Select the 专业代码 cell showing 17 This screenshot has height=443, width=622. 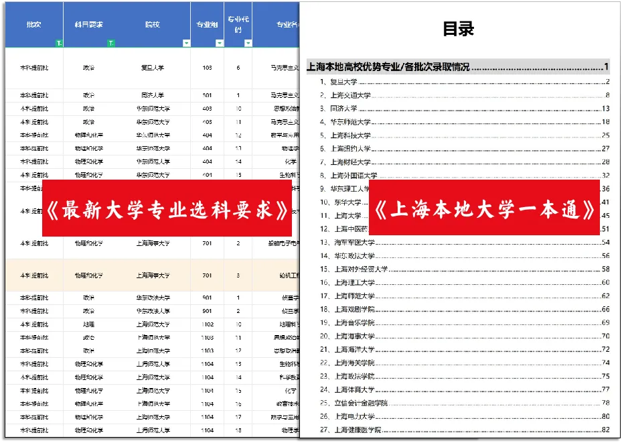238,418
